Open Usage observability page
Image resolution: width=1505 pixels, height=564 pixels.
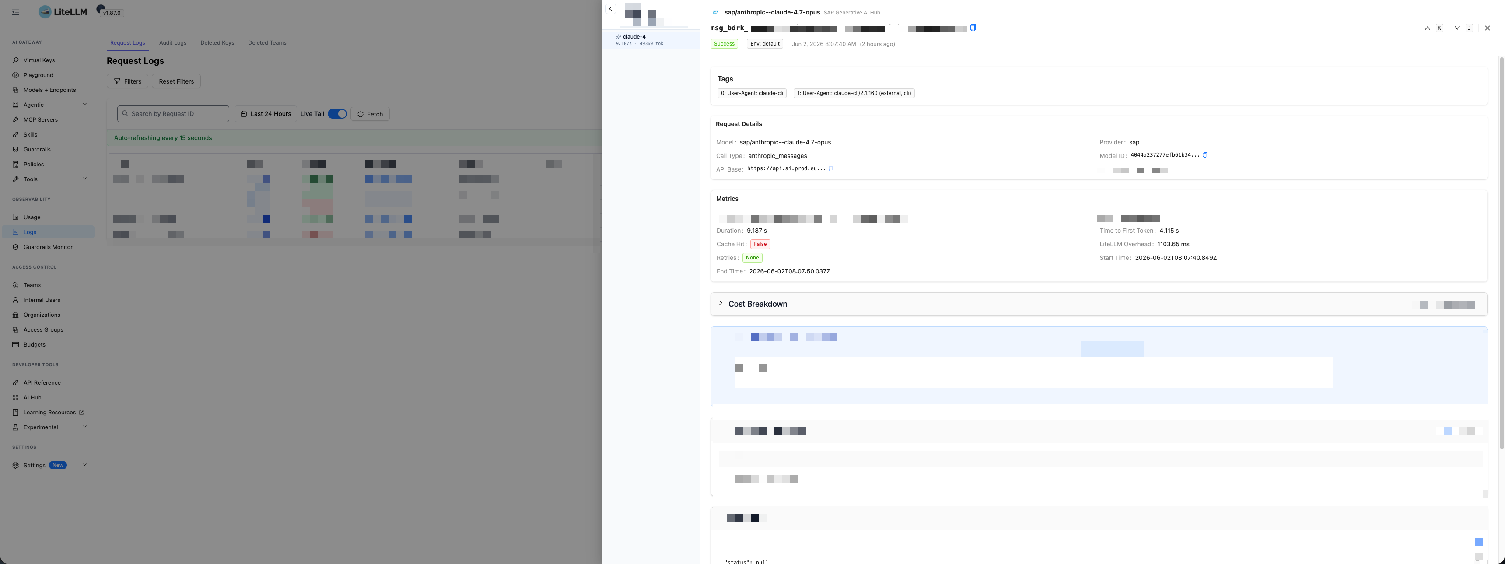coord(31,217)
